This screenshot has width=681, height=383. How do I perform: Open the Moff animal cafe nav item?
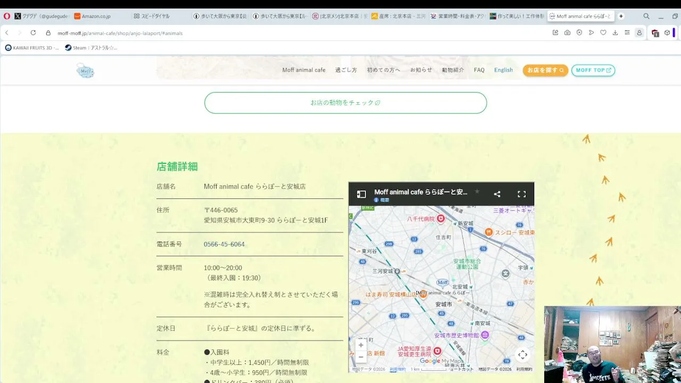point(304,70)
